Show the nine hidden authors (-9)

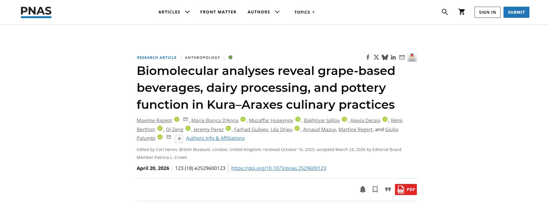click(179, 139)
